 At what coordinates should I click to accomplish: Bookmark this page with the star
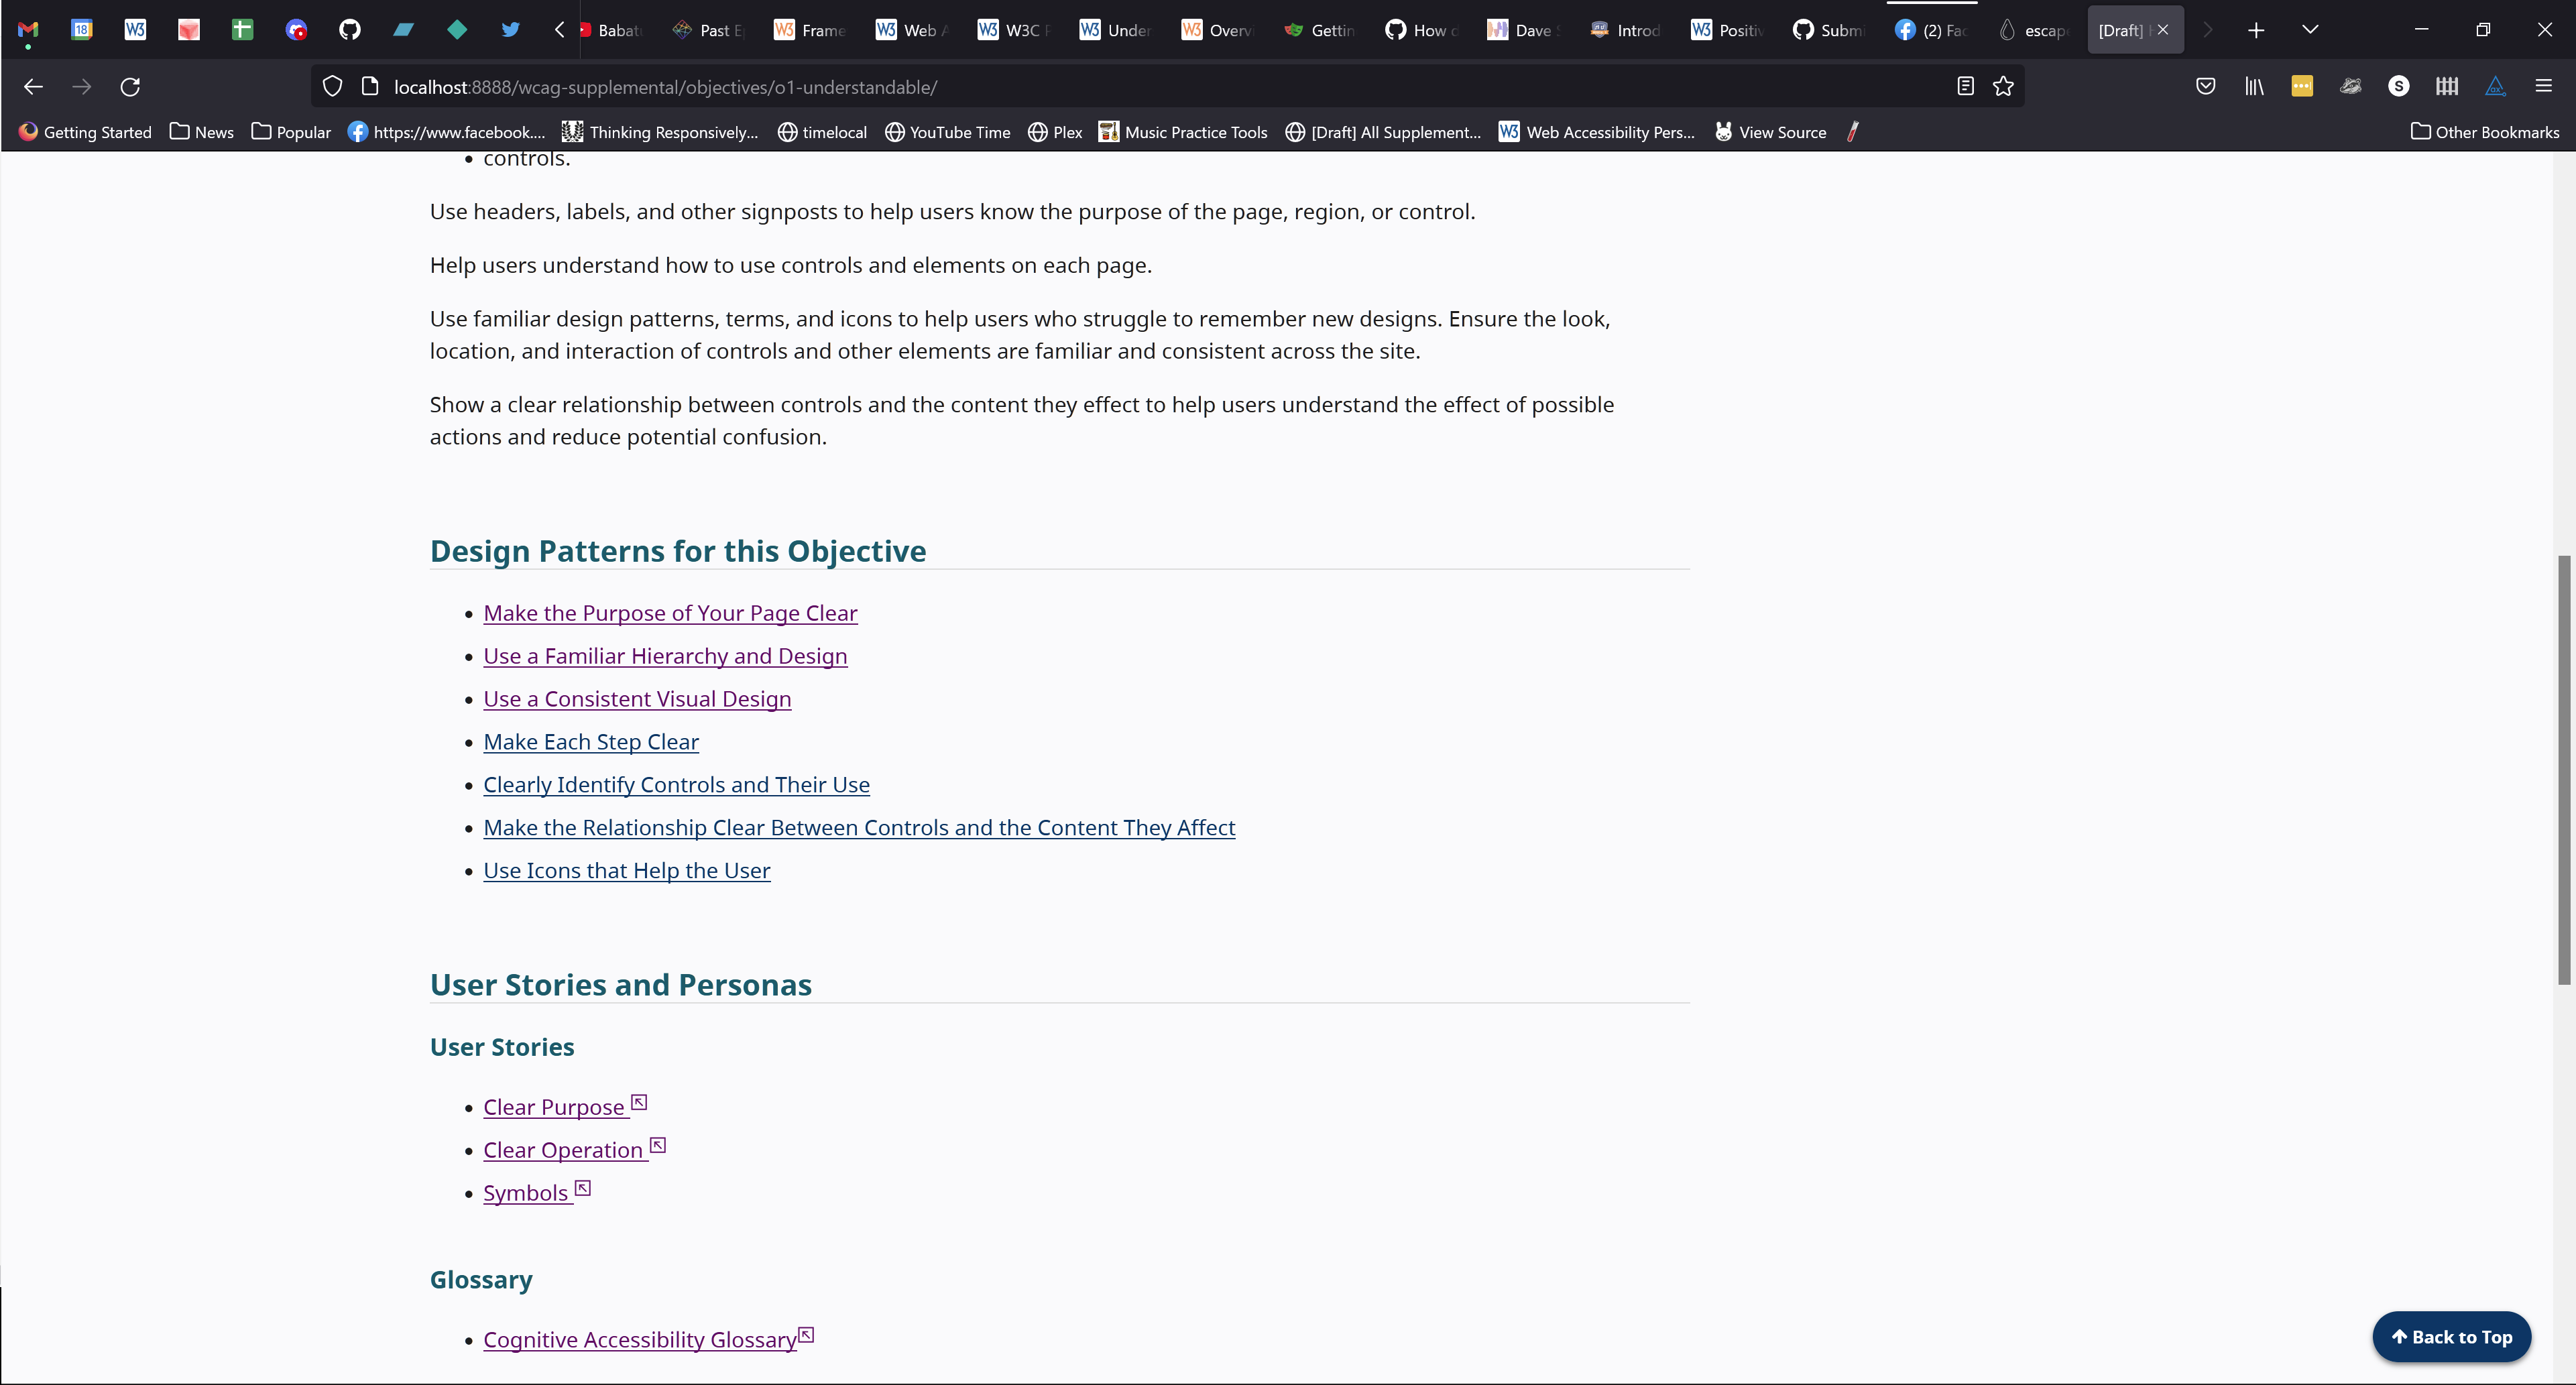[2004, 87]
